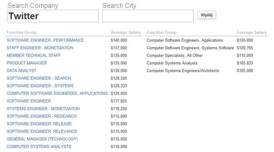Select the $117,625 salary value
Image resolution: width=274 pixels, height=152 pixels.
tap(119, 101)
